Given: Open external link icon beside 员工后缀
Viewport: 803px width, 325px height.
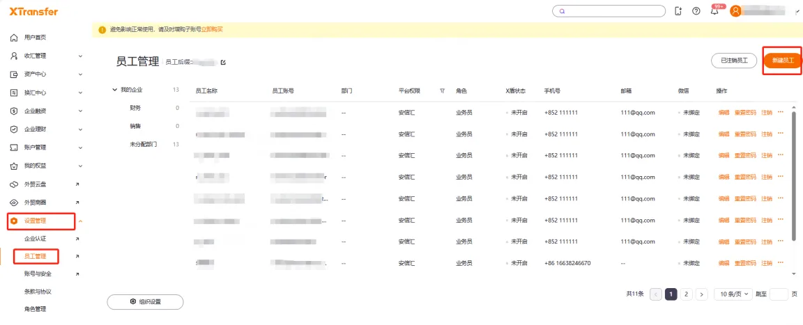Looking at the screenshot, I should coord(223,63).
